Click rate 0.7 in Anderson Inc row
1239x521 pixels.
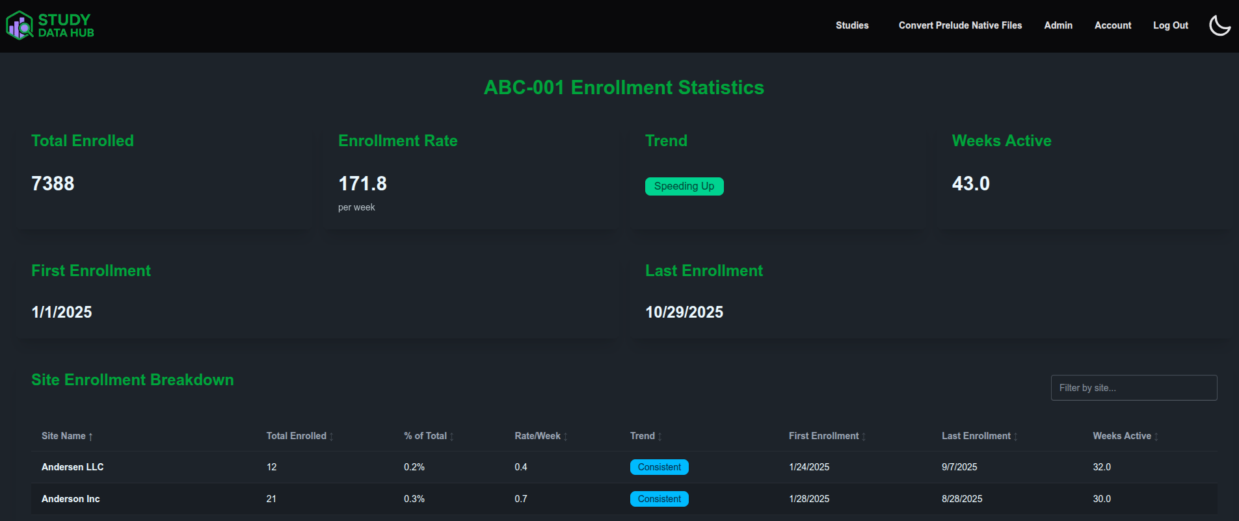pyautogui.click(x=521, y=499)
